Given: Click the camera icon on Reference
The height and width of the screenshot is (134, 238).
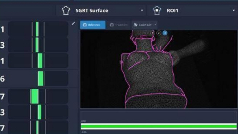Looking at the screenshot, I should (85, 25).
